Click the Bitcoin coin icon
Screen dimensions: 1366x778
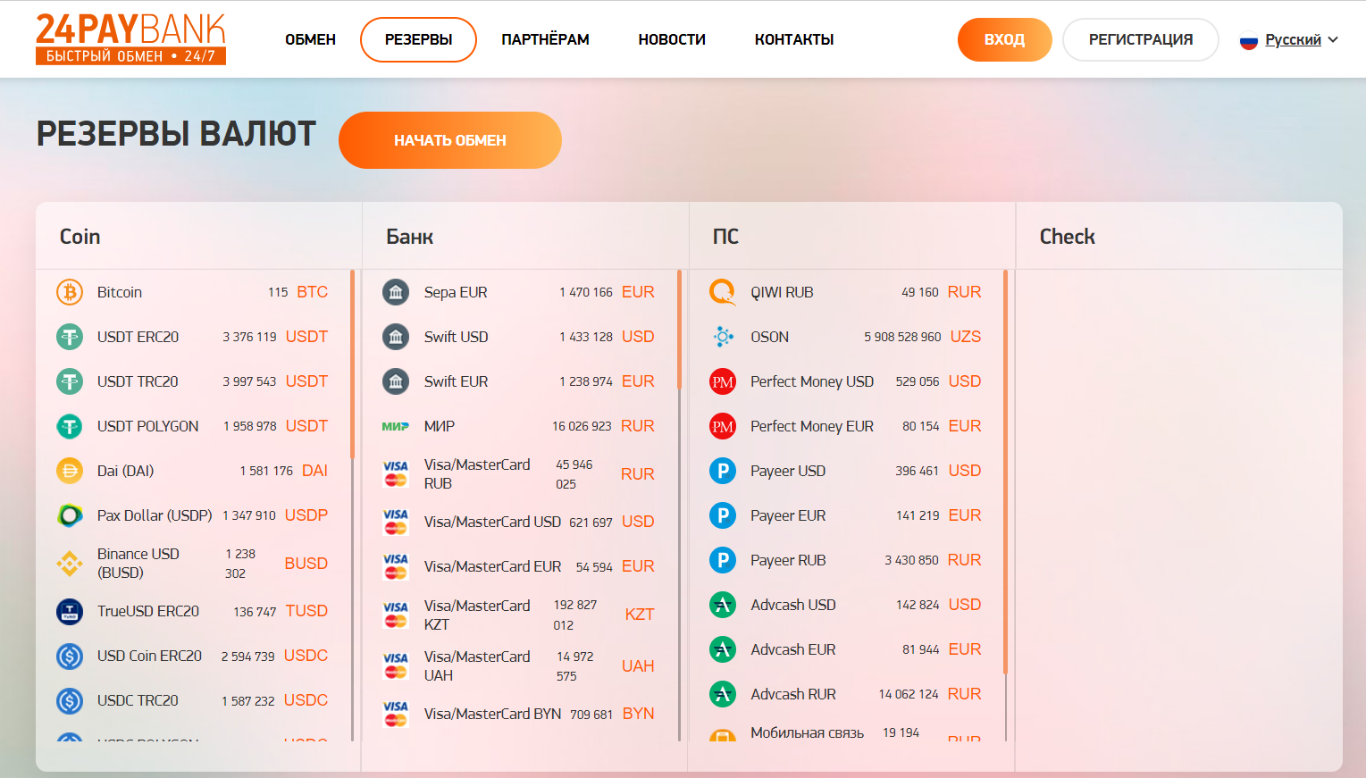tap(70, 292)
